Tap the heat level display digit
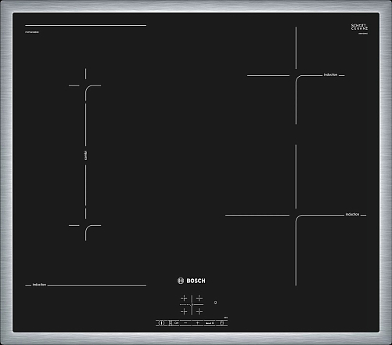Image resolution: width=392 pixels, height=345 pixels. 215,303
